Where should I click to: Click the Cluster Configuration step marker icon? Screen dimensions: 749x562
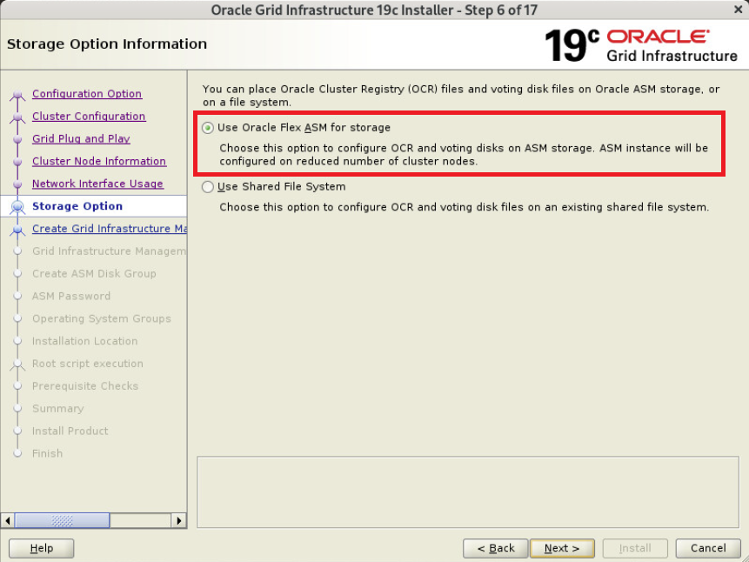(17, 117)
